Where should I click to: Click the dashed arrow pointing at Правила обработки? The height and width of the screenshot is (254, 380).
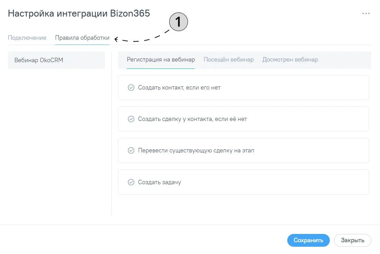142,36
